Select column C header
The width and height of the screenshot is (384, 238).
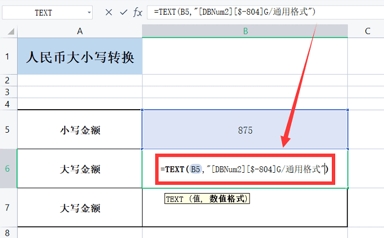tap(366, 32)
